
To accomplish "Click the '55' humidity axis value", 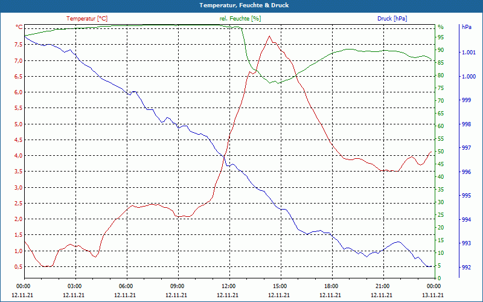I will pyautogui.click(x=441, y=139).
